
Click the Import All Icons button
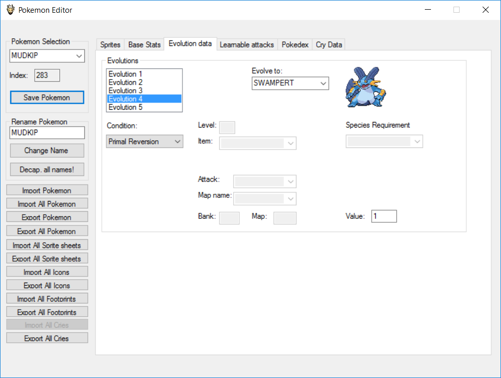click(x=47, y=271)
